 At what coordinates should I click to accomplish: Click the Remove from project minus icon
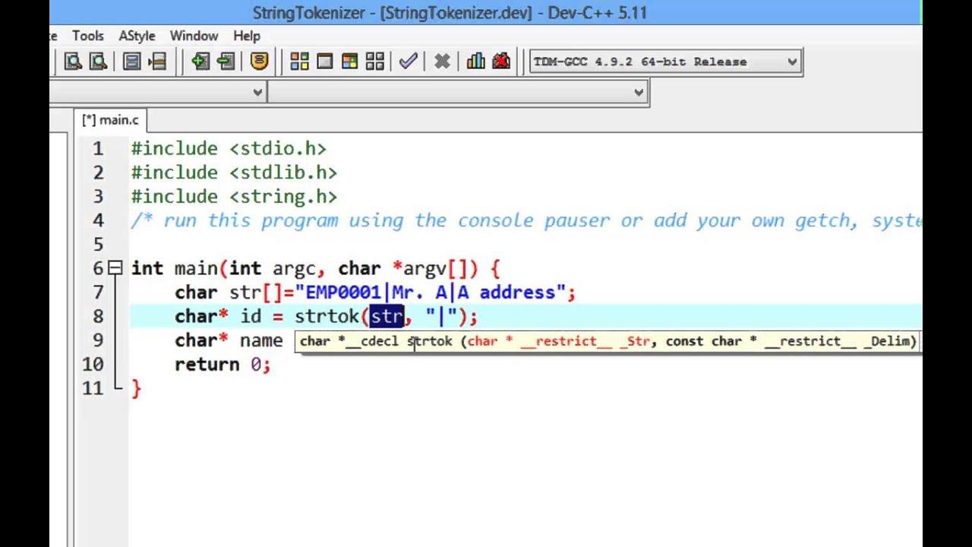coord(226,62)
